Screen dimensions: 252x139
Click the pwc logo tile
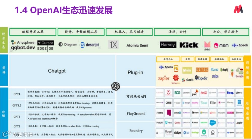(195, 93)
